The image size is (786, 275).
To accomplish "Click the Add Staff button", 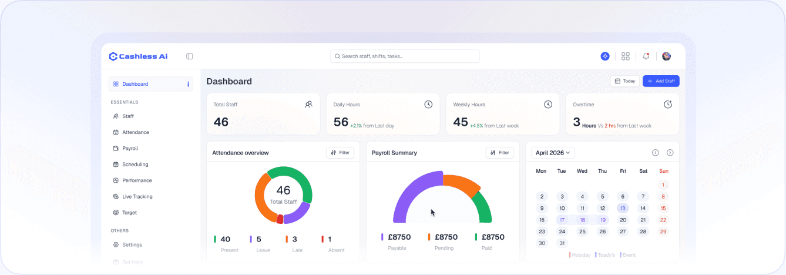I will pos(661,81).
